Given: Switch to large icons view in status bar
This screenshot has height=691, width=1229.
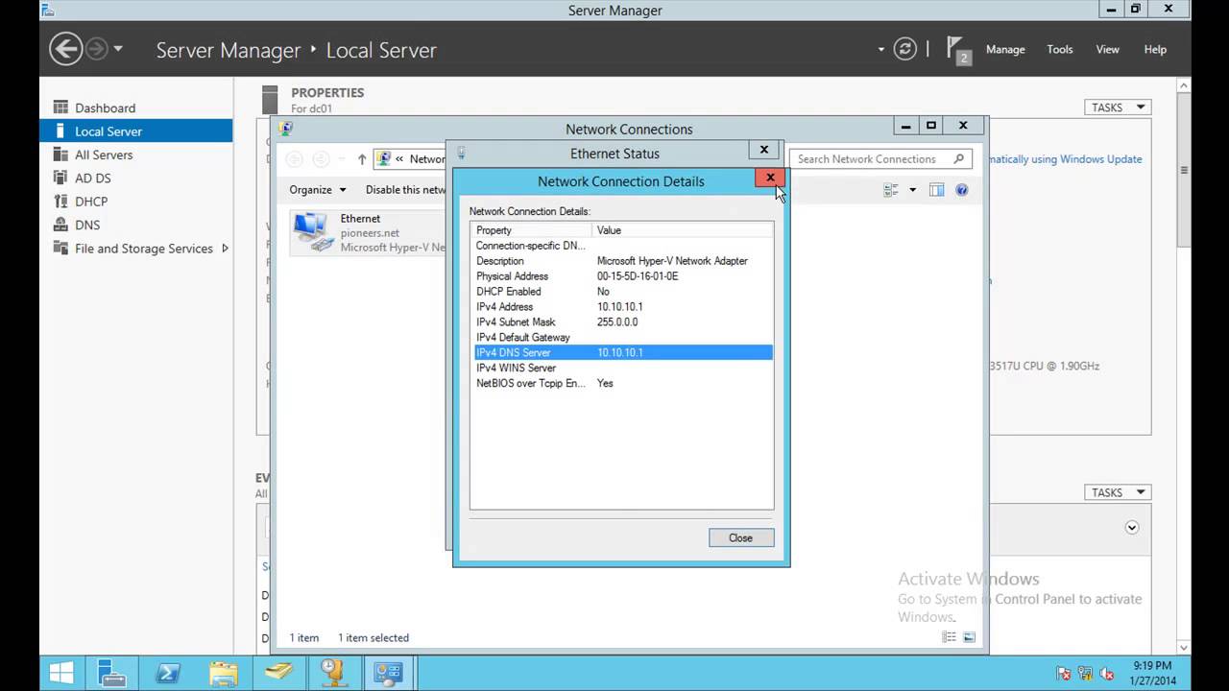Looking at the screenshot, I should 970,637.
